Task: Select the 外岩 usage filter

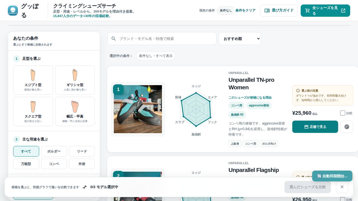Action: tap(82, 164)
